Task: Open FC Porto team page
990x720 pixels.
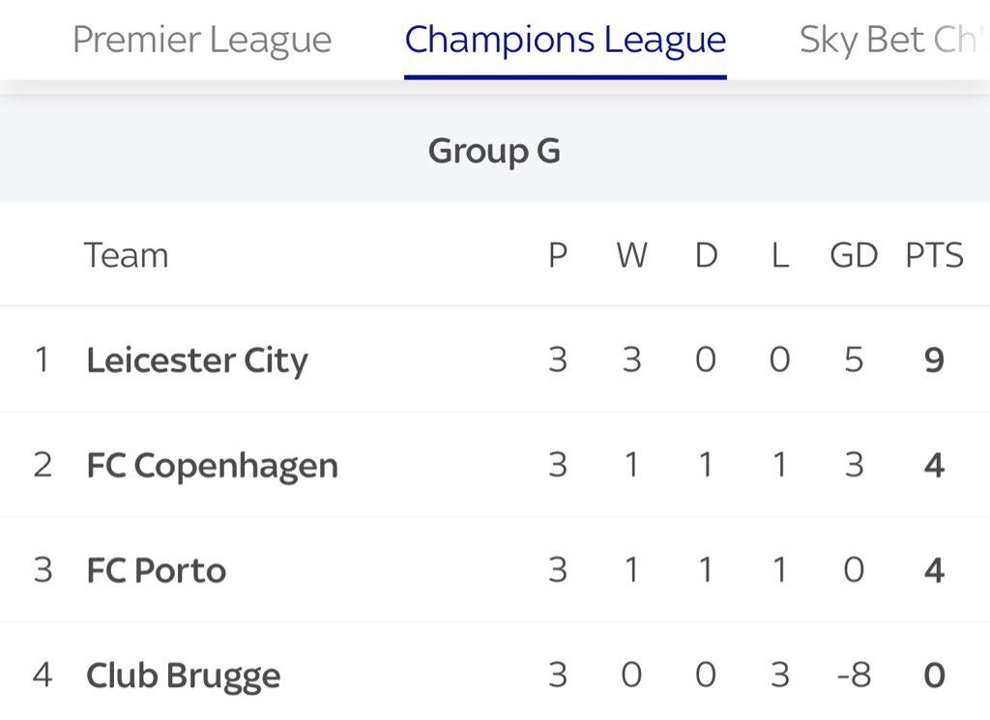Action: (x=156, y=570)
